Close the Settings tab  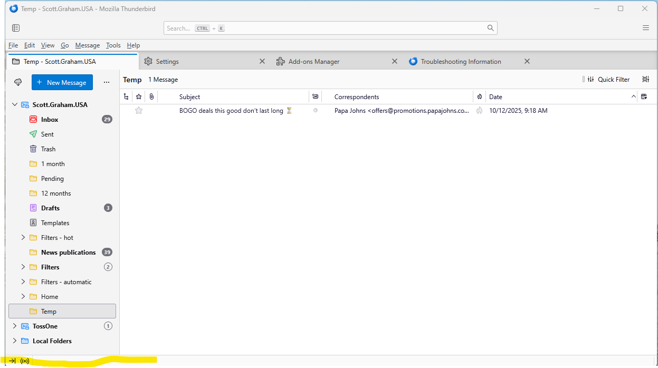[x=262, y=62]
